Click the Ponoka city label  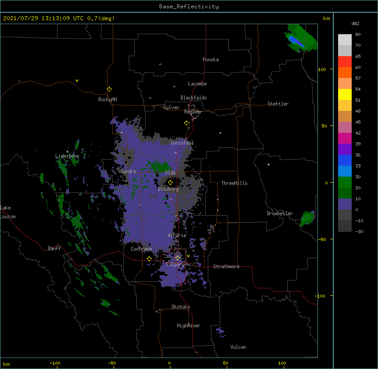[210, 60]
